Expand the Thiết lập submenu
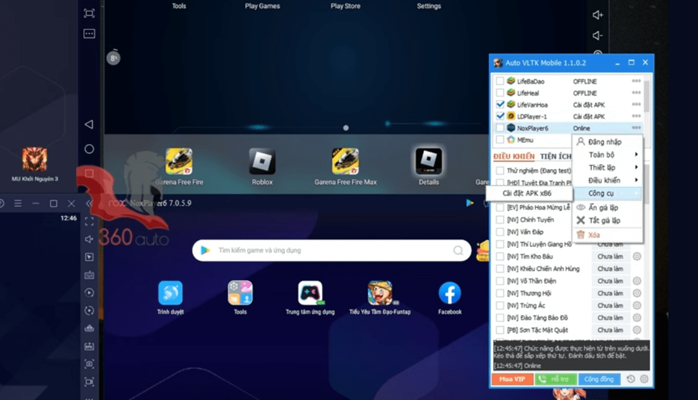 point(608,168)
